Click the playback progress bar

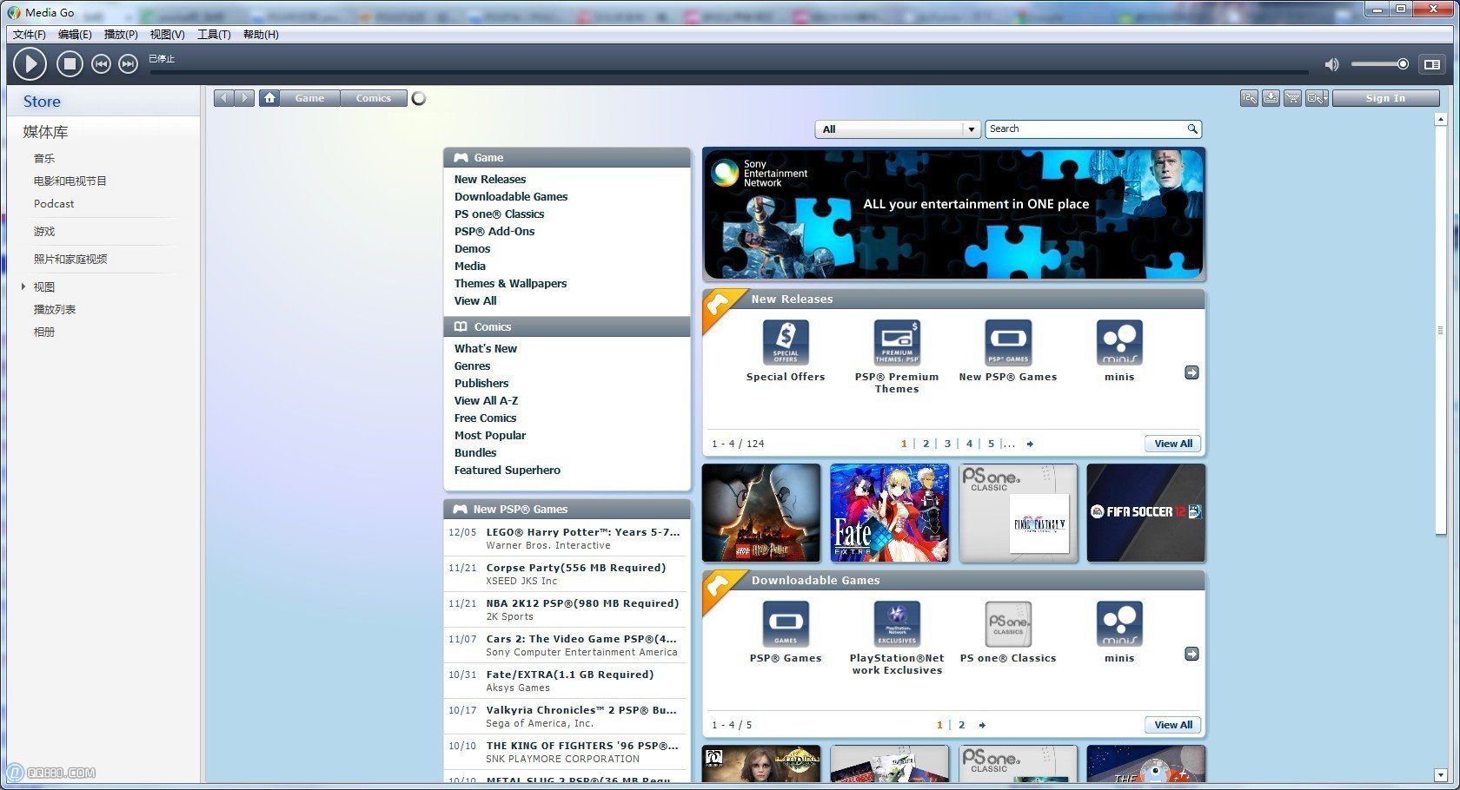729,71
